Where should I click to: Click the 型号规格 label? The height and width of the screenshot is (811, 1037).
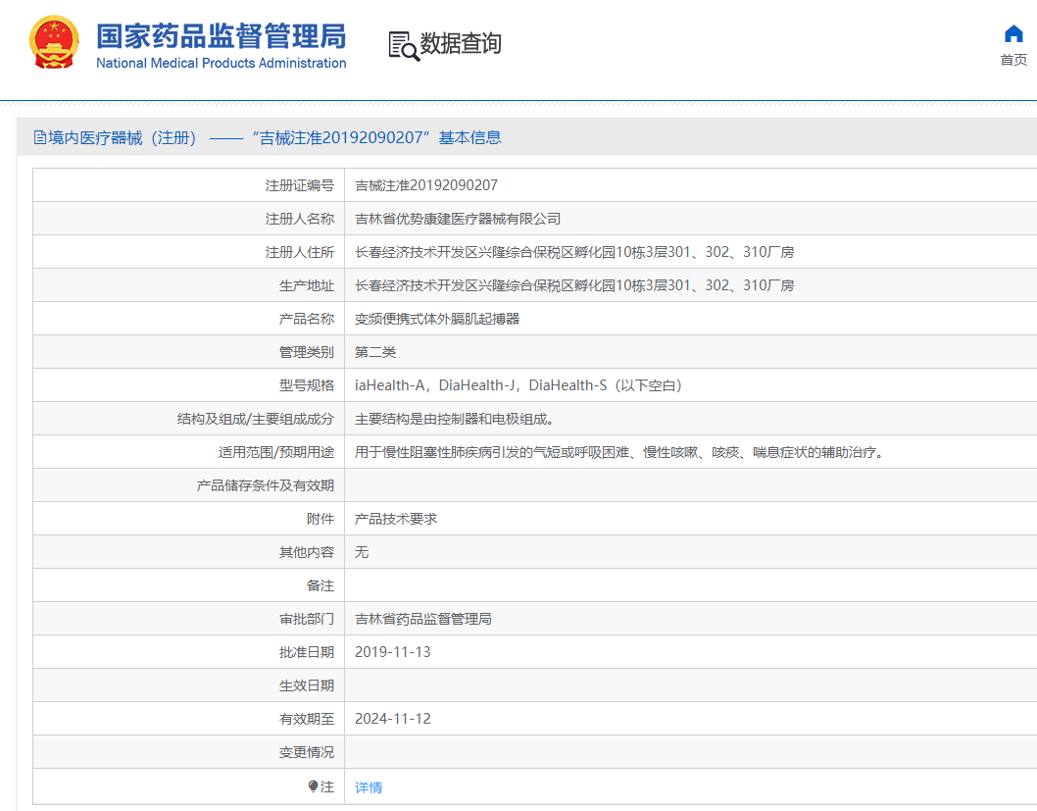pos(306,385)
